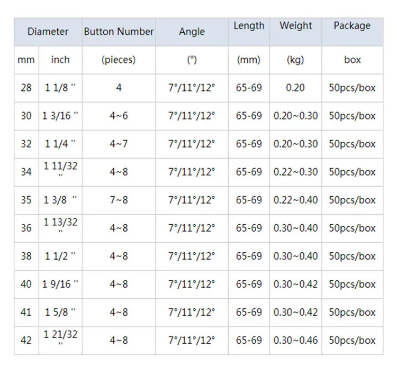Screen dimensions: 397x377
Task: Select the 0.20 weight cell
Action: [x=295, y=88]
